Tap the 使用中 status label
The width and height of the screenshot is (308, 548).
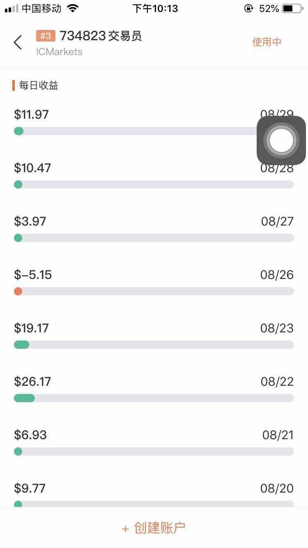(x=267, y=42)
